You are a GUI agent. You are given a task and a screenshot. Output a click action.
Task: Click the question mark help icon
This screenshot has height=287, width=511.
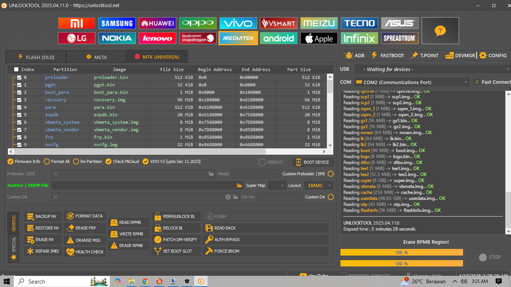pos(440,31)
